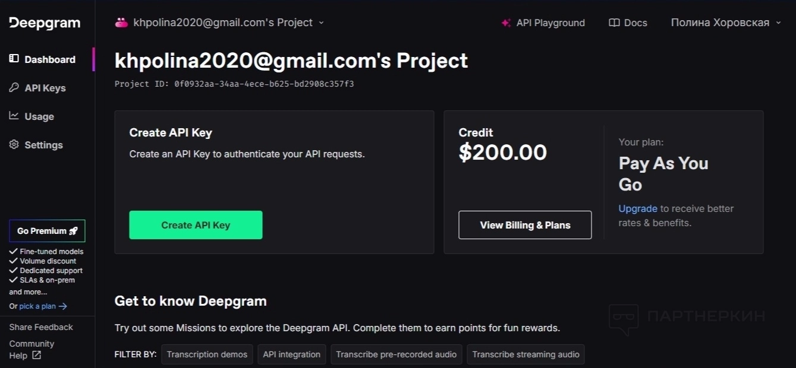This screenshot has height=368, width=796.
Task: Click the Usage chart icon
Action: pyautogui.click(x=14, y=116)
